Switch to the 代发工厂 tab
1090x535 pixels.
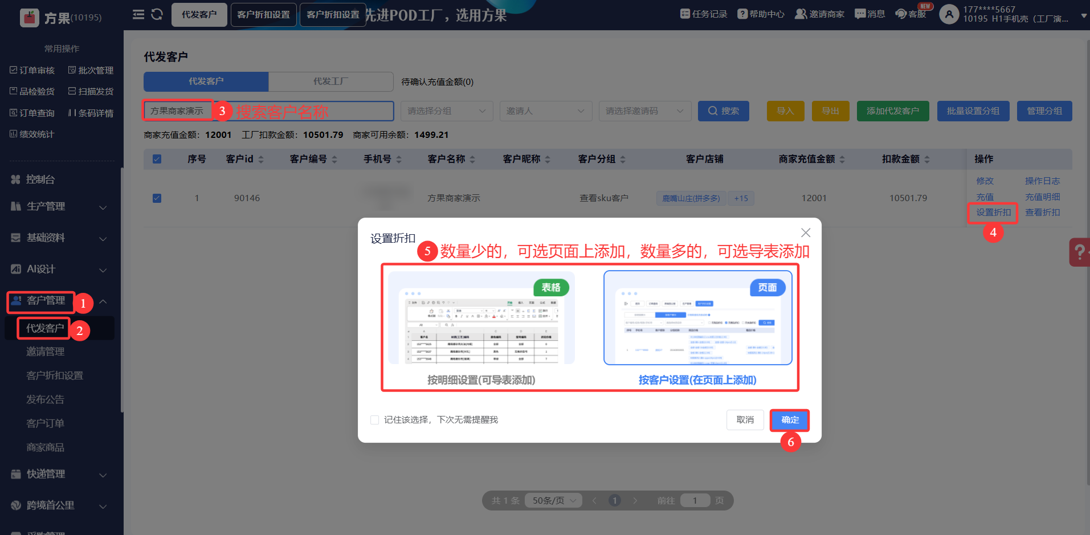[x=330, y=81]
